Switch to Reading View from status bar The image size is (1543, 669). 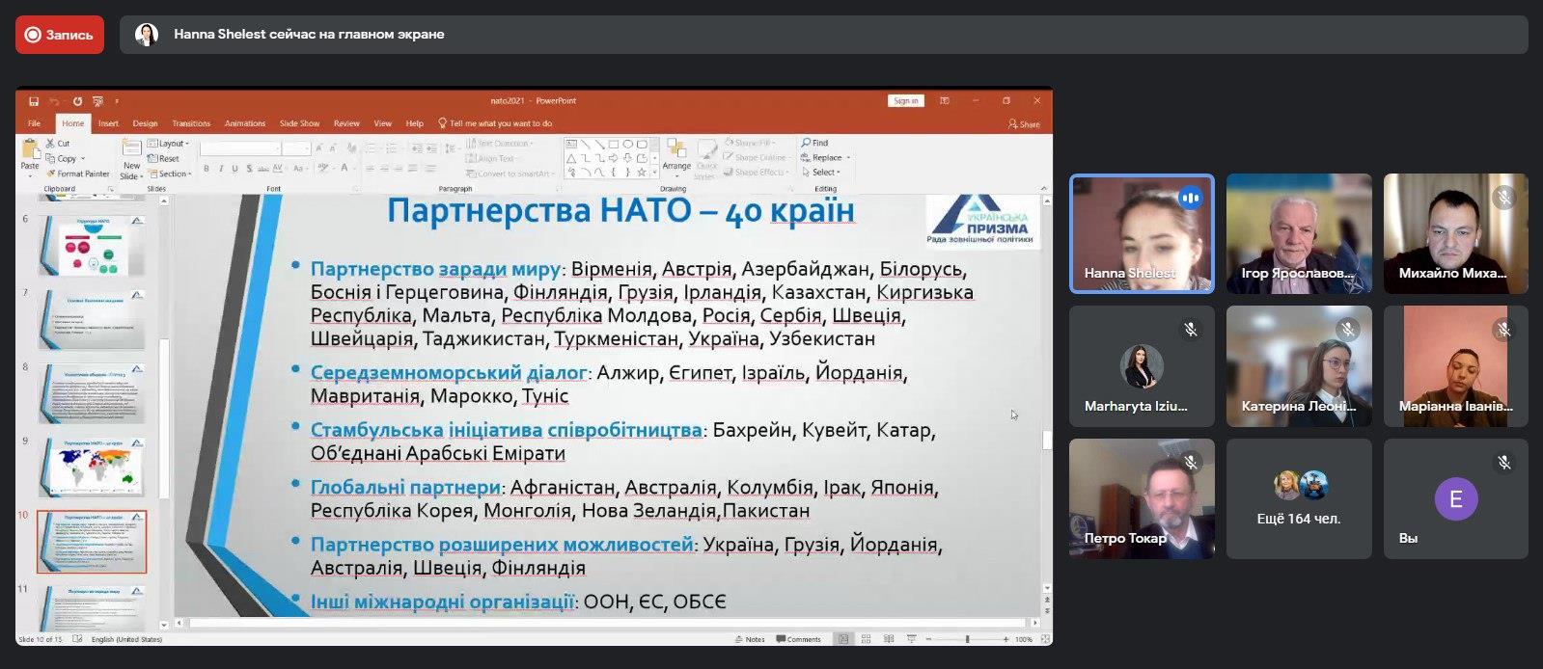pyautogui.click(x=887, y=639)
